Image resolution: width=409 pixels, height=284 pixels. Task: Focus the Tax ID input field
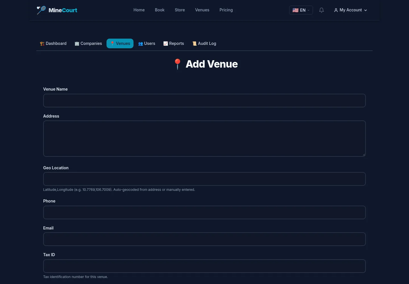[x=204, y=266]
